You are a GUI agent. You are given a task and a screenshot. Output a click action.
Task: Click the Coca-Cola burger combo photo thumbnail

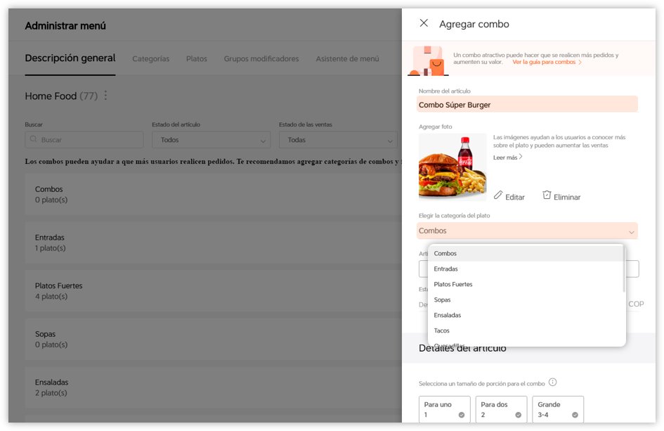(453, 169)
